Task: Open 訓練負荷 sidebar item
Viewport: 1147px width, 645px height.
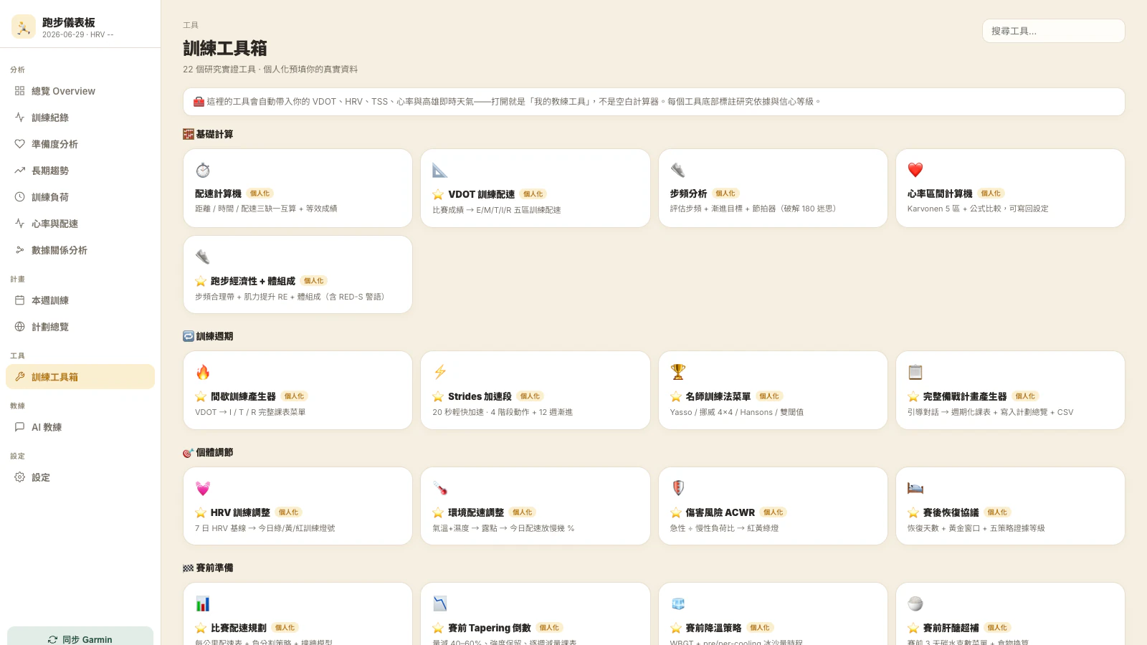Action: pos(80,197)
